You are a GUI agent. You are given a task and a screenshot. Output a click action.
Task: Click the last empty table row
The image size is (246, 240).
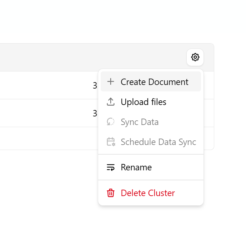click(x=46, y=139)
